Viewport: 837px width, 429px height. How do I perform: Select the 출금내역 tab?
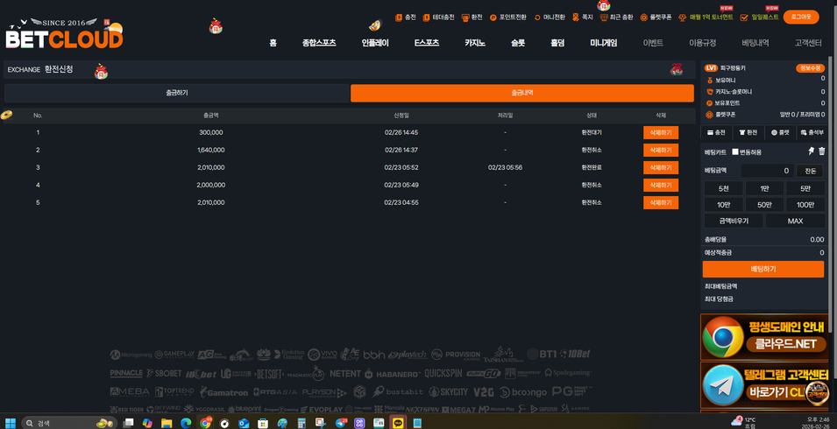(522, 93)
